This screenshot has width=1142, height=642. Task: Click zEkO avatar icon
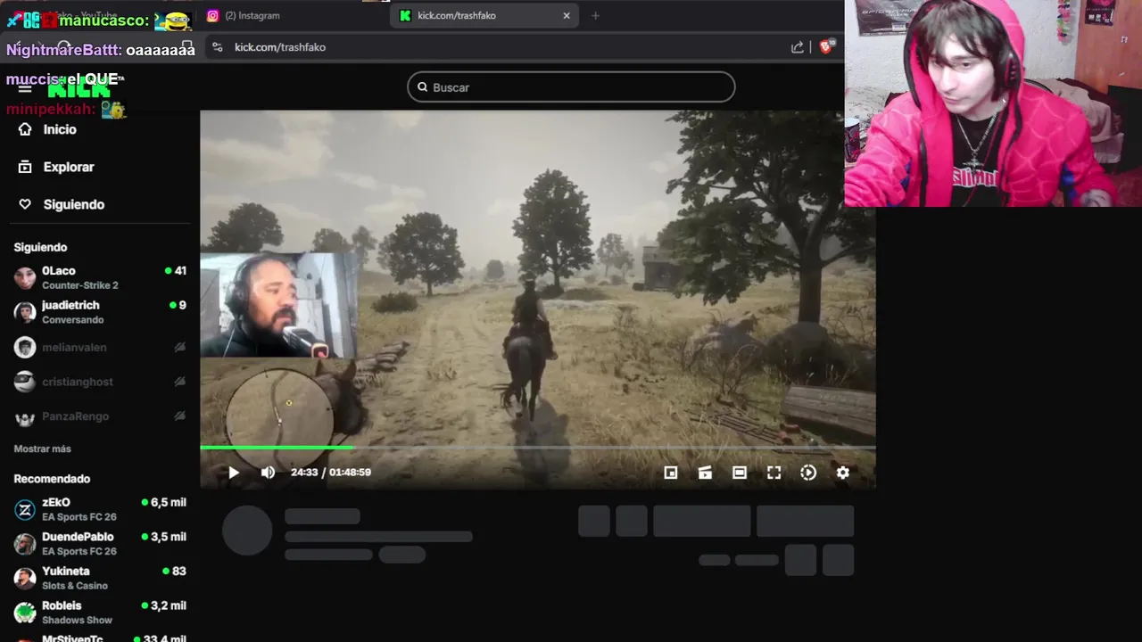[25, 509]
